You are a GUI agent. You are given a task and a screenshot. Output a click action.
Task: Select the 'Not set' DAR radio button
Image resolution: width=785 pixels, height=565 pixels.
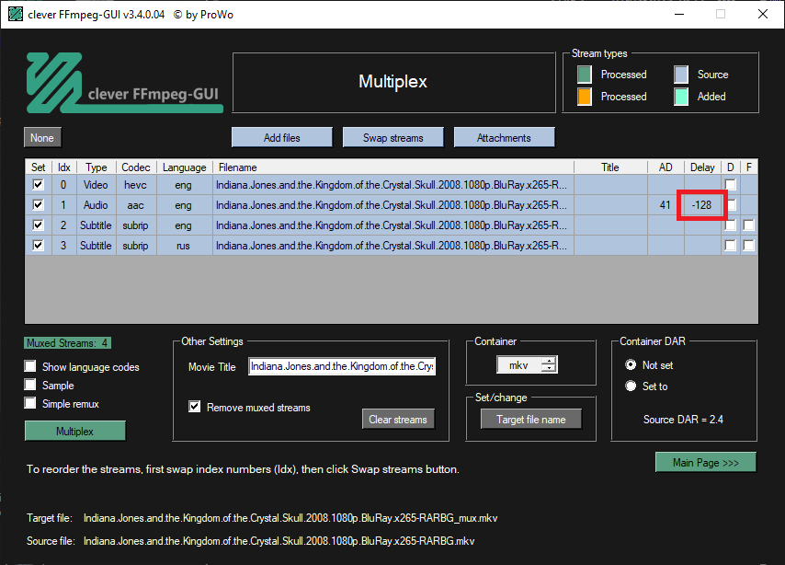(631, 365)
